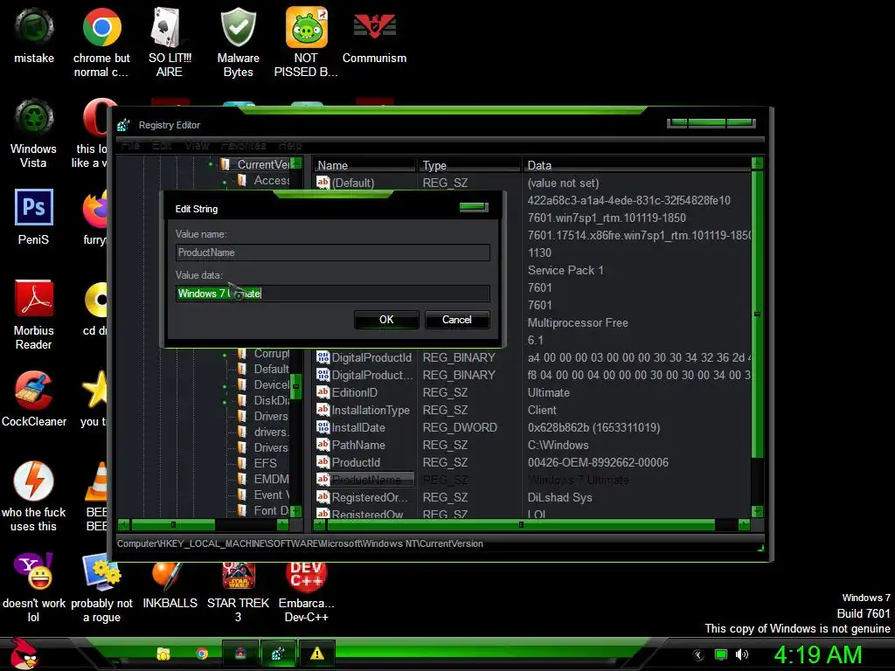Viewport: 895px width, 671px height.
Task: Open the 'NOT PISSED B...' game icon
Action: click(x=306, y=42)
